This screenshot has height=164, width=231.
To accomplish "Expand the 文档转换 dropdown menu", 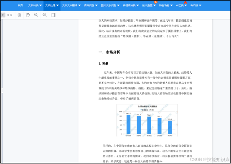I will 35,5.
